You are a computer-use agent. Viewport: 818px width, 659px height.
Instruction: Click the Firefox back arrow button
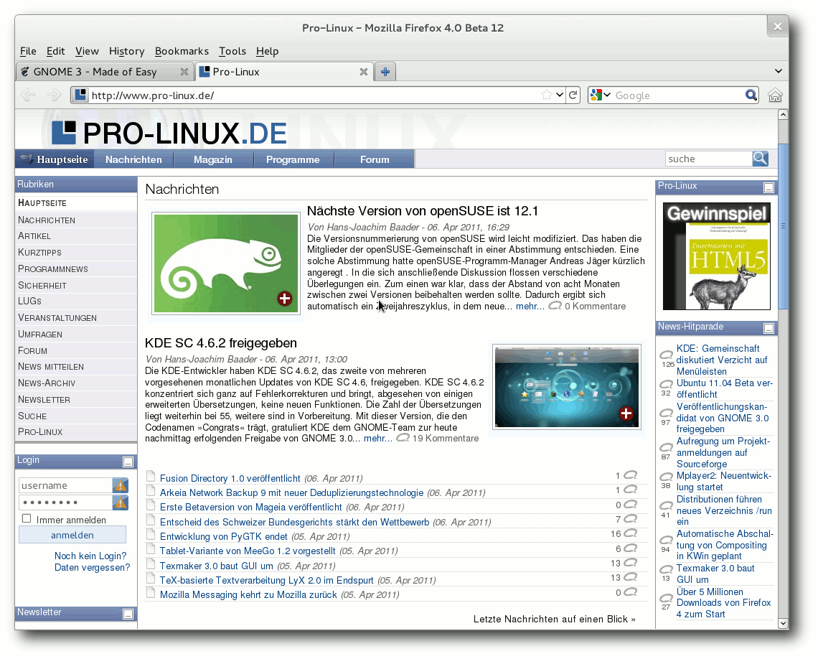click(x=28, y=95)
